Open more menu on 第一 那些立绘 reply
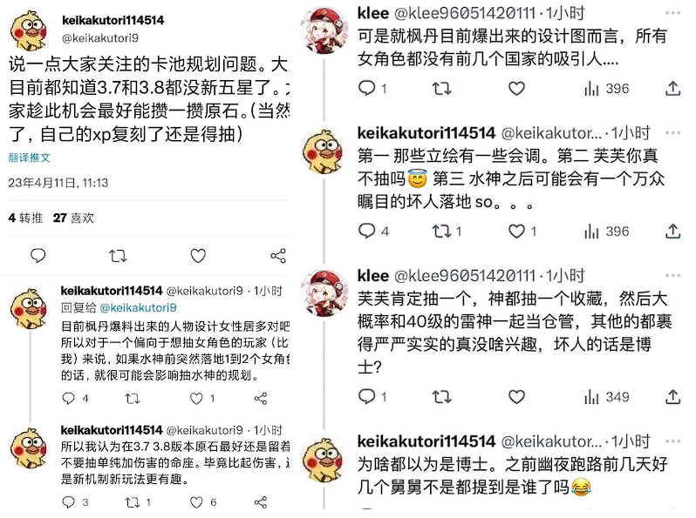Screen dimensions: 696x518 tap(672, 133)
